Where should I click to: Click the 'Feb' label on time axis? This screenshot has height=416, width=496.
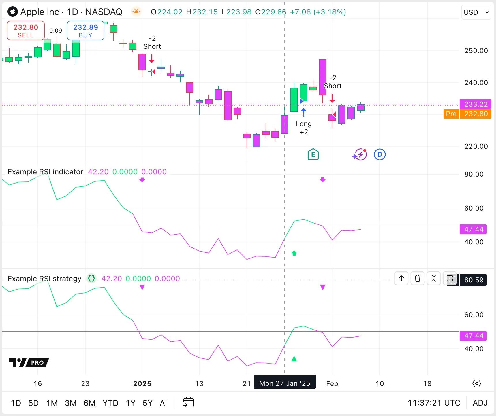[332, 384]
